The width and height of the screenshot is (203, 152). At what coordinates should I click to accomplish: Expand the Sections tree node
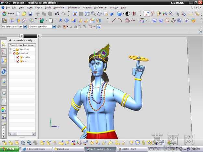10,49
